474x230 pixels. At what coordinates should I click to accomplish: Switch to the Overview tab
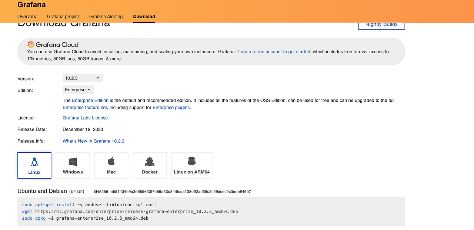27,17
